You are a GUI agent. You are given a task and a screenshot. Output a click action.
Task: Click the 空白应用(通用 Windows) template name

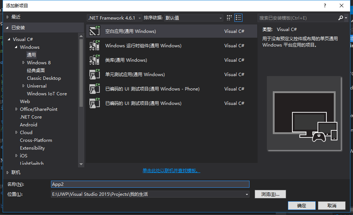point(130,31)
